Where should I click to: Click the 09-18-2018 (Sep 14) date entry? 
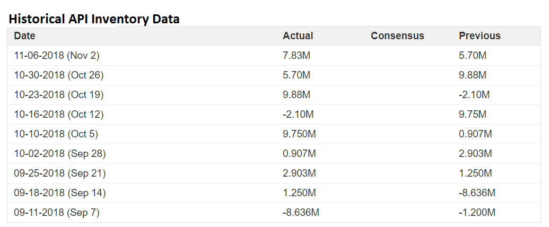coord(60,193)
